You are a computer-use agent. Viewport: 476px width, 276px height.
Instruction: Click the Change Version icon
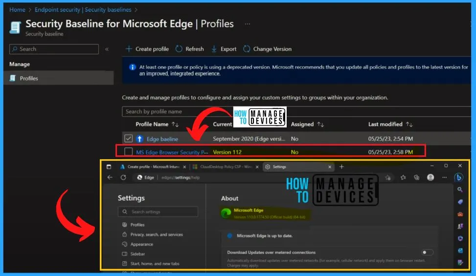pyautogui.click(x=247, y=49)
